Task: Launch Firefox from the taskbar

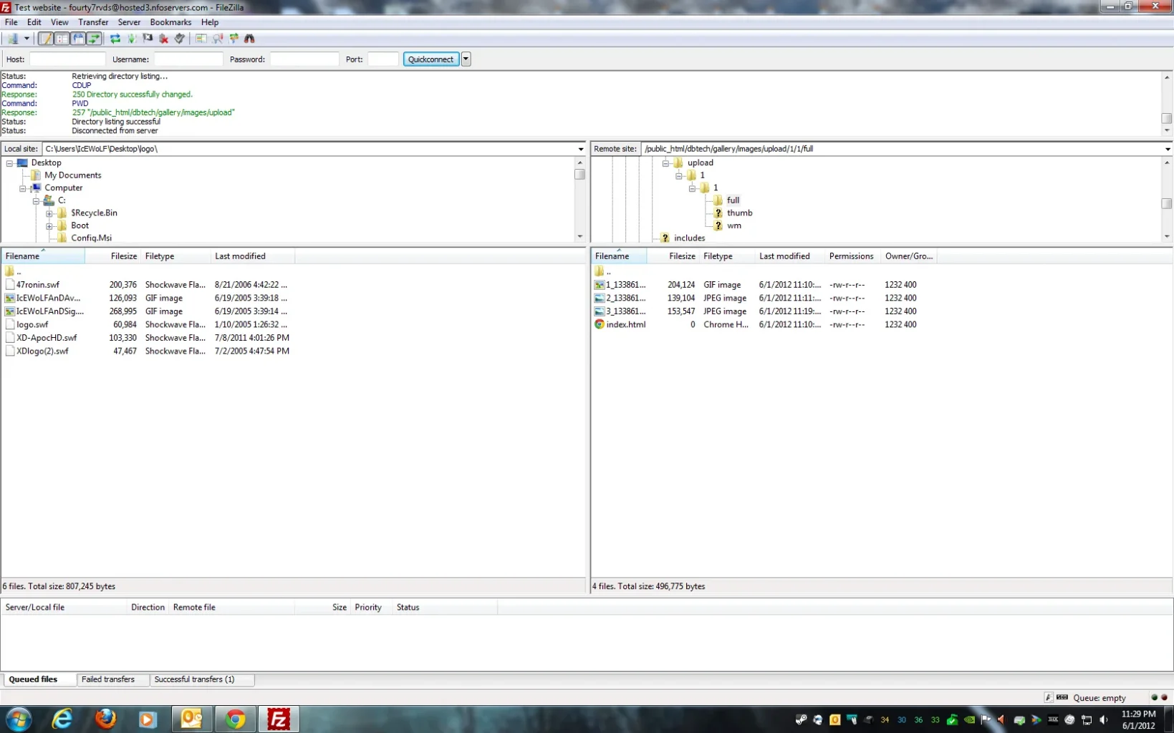Action: [105, 719]
